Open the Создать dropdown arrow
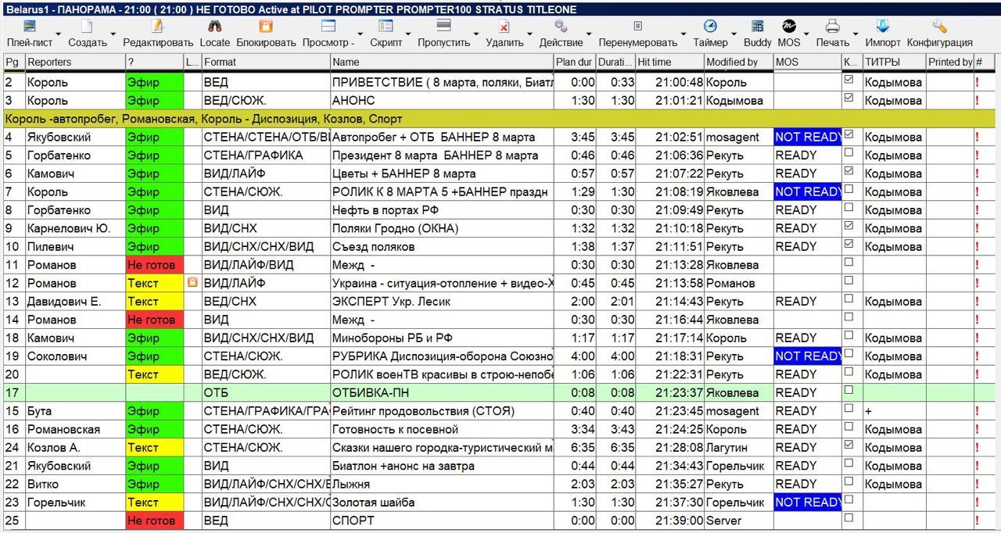This screenshot has height=533, width=1001. (x=113, y=34)
